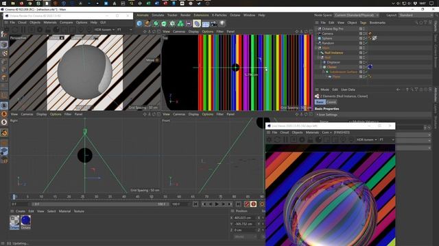Viewport: 439px width, 246px height.
Task: Click the MoGraph cloner toolbar icon
Action: point(180,23)
